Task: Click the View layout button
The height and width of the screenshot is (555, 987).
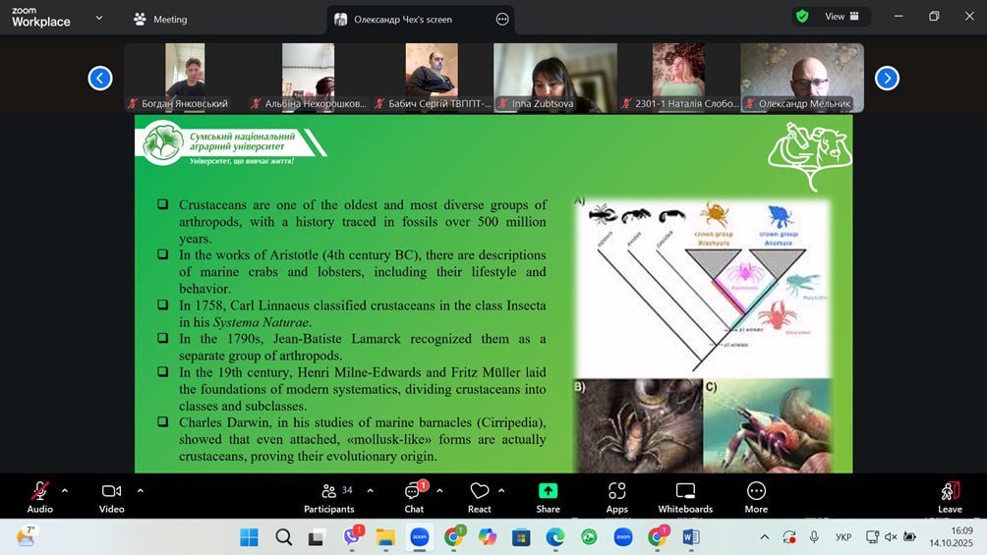Action: point(842,17)
